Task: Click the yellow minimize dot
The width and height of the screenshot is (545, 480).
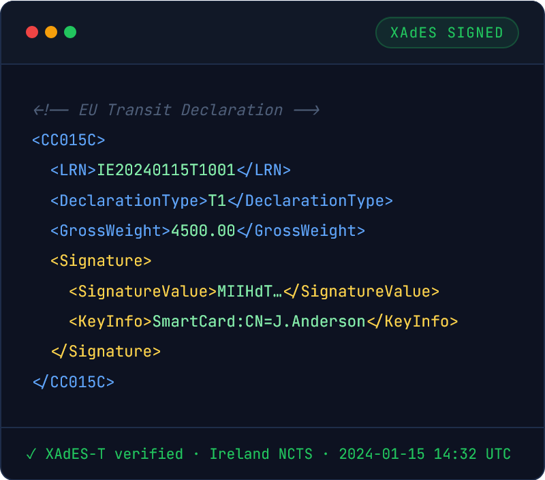Action: pyautogui.click(x=51, y=32)
